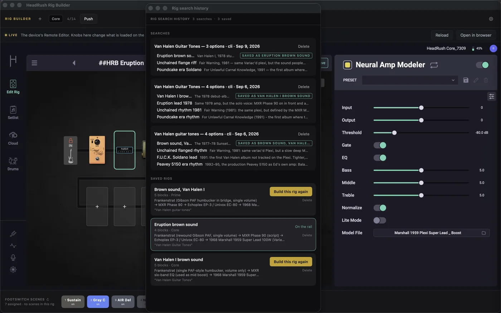Select the 'Unchained flange riff' option row
Screen dimensions: 501x313
(x=233, y=63)
